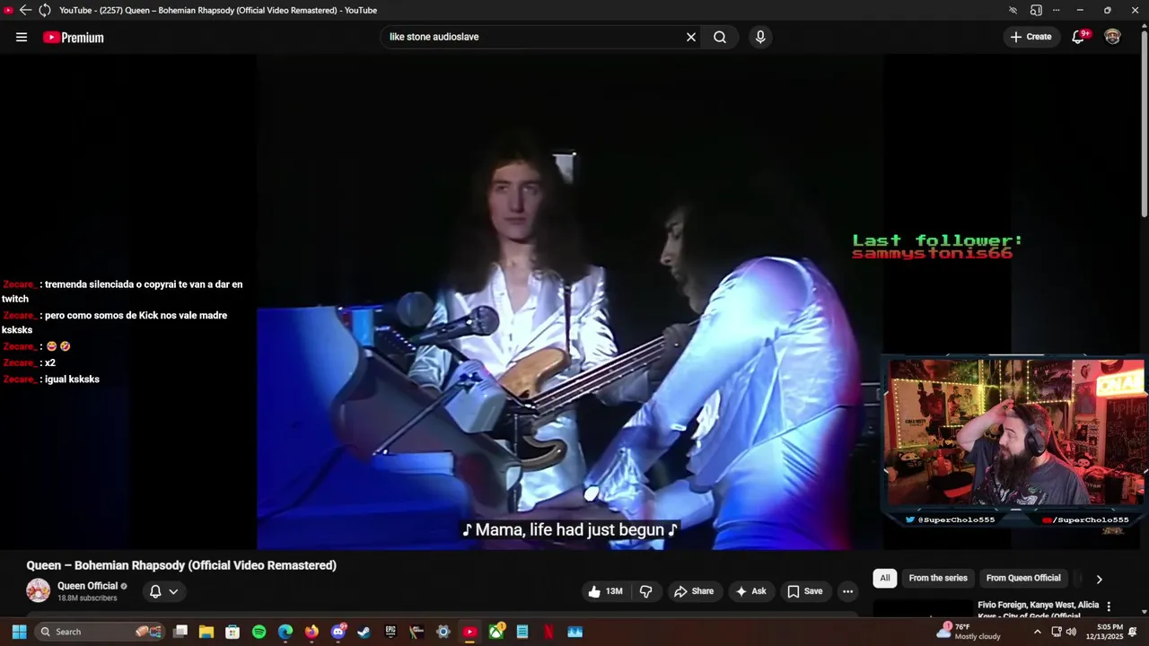Open Xbox app from taskbar
Image resolution: width=1149 pixels, height=646 pixels.
[496, 632]
